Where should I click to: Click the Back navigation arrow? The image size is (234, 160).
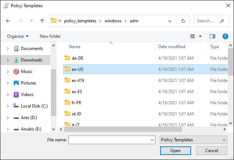click(8, 21)
